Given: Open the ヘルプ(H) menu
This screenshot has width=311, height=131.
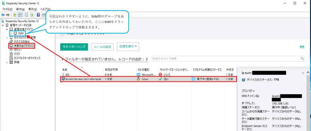Looking at the screenshot, I should tap(45, 9).
